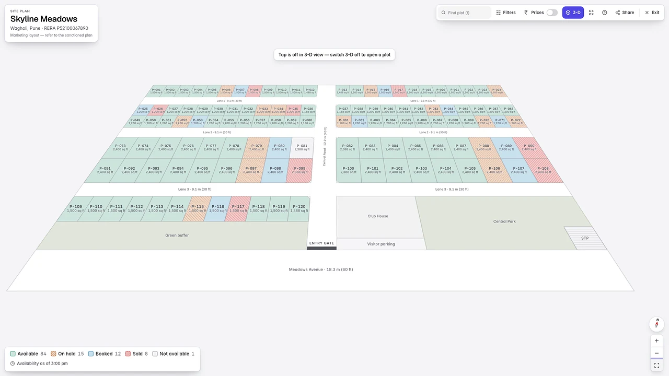Zoom in with the plus button
This screenshot has width=669, height=376.
tap(656, 341)
